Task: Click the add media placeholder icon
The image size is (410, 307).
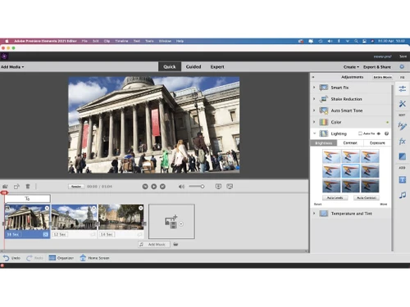Action: [x=171, y=222]
